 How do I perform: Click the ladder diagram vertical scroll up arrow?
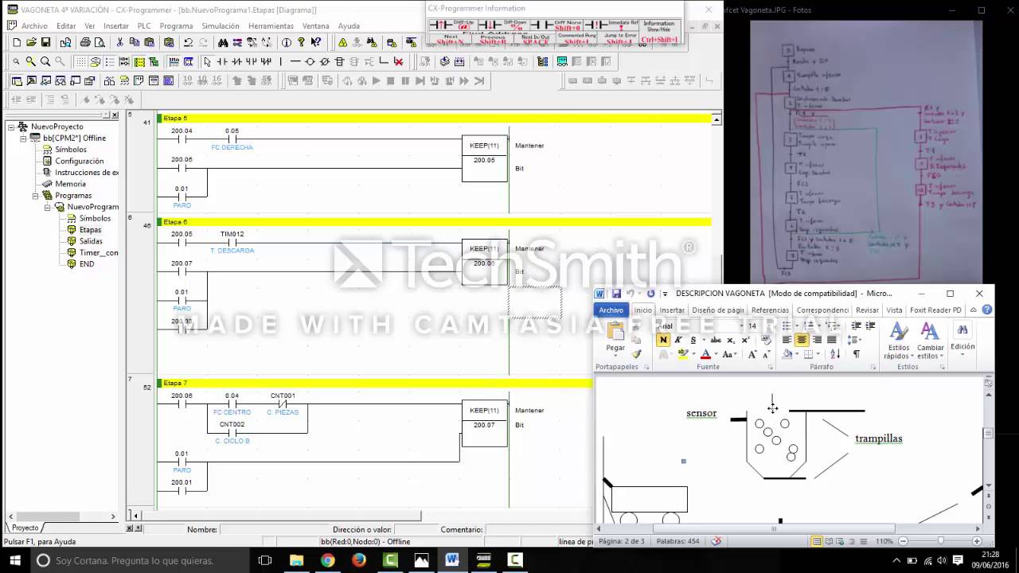point(716,119)
